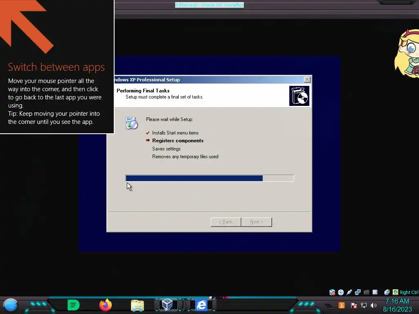Click 'Setup must complete a final set of tasks'
The height and width of the screenshot is (314, 419).
pos(164,97)
